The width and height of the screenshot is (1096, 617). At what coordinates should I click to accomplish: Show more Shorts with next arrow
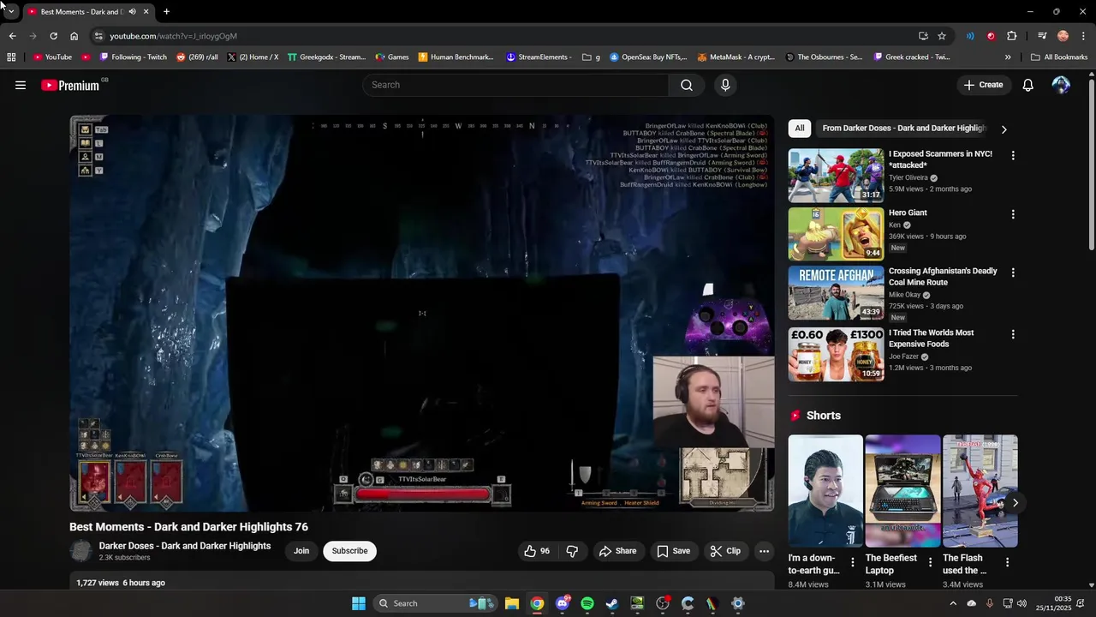pos(1015,503)
